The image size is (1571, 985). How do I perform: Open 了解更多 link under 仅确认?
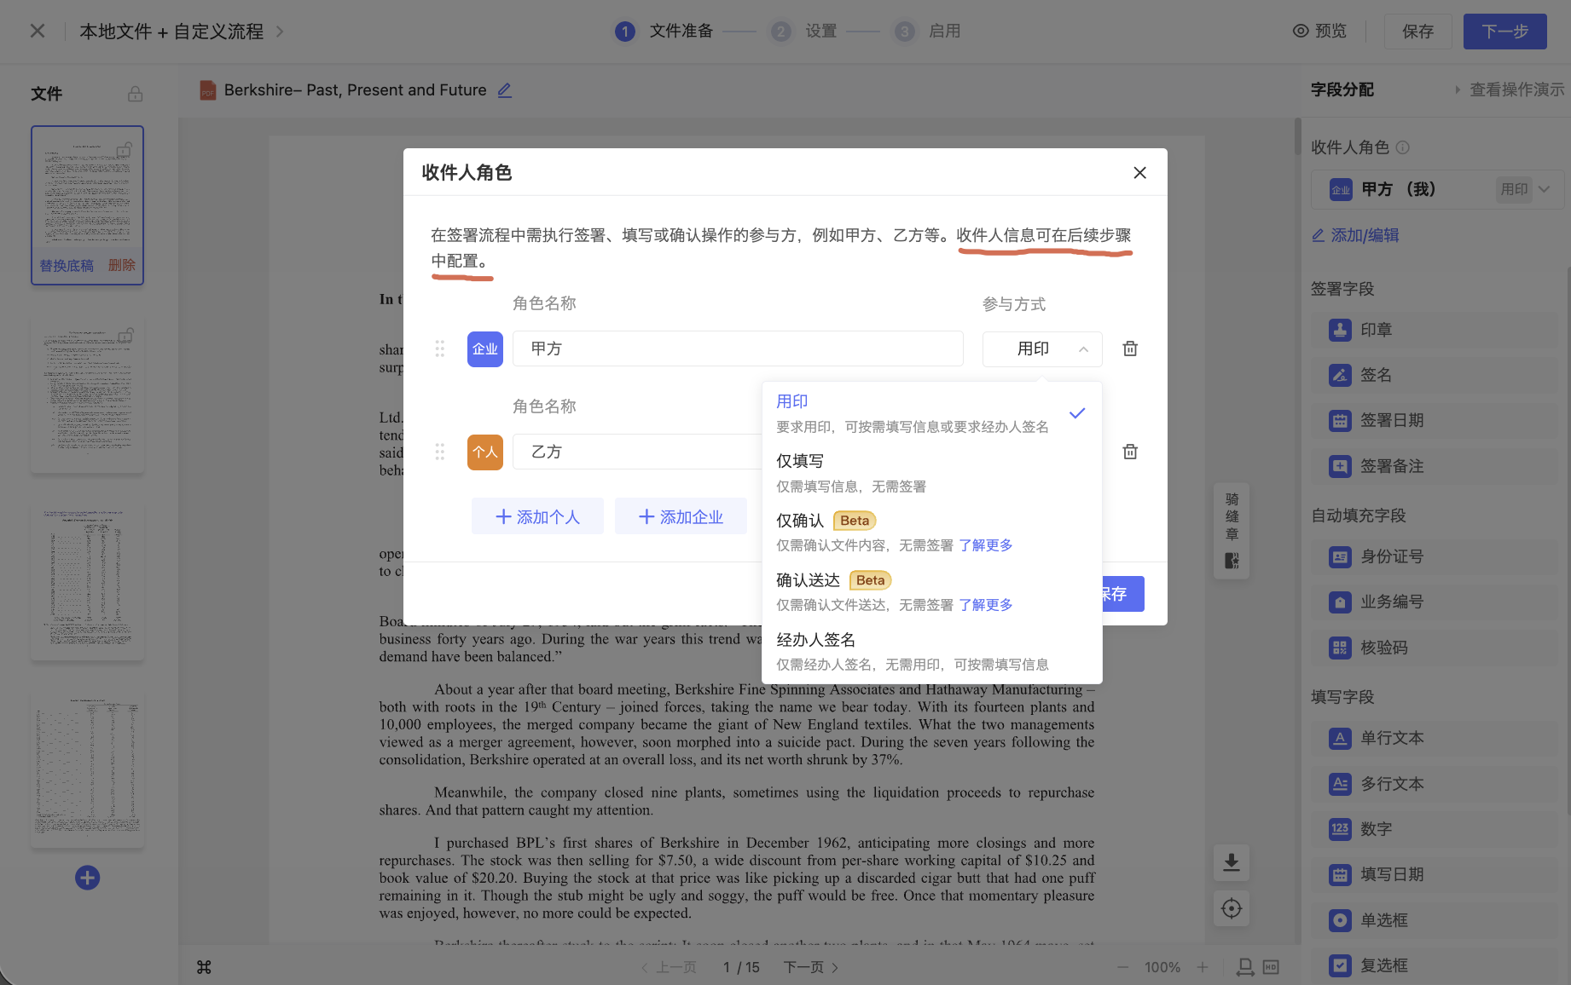click(x=985, y=545)
